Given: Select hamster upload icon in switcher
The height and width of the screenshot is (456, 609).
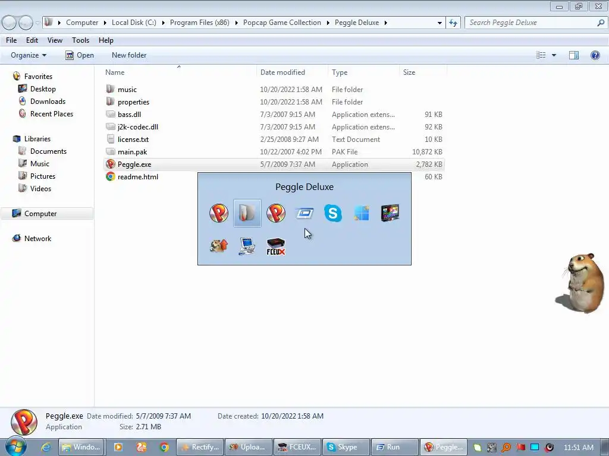Looking at the screenshot, I should pos(219,246).
